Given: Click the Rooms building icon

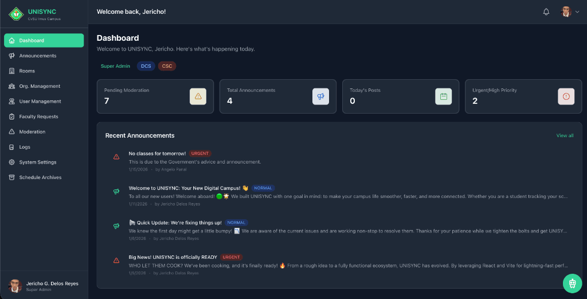Looking at the screenshot, I should [x=11, y=71].
